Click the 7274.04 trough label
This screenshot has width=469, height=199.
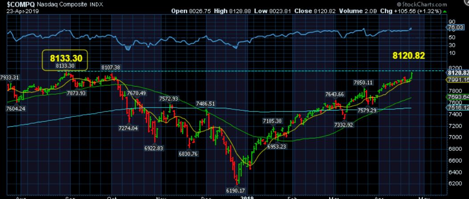pyautogui.click(x=128, y=128)
